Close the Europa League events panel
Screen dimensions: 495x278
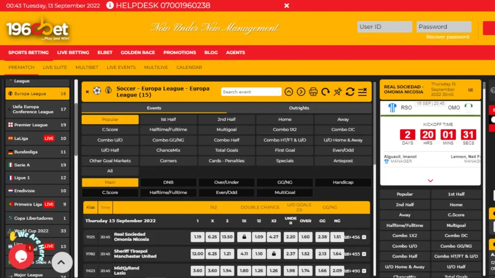point(87,92)
